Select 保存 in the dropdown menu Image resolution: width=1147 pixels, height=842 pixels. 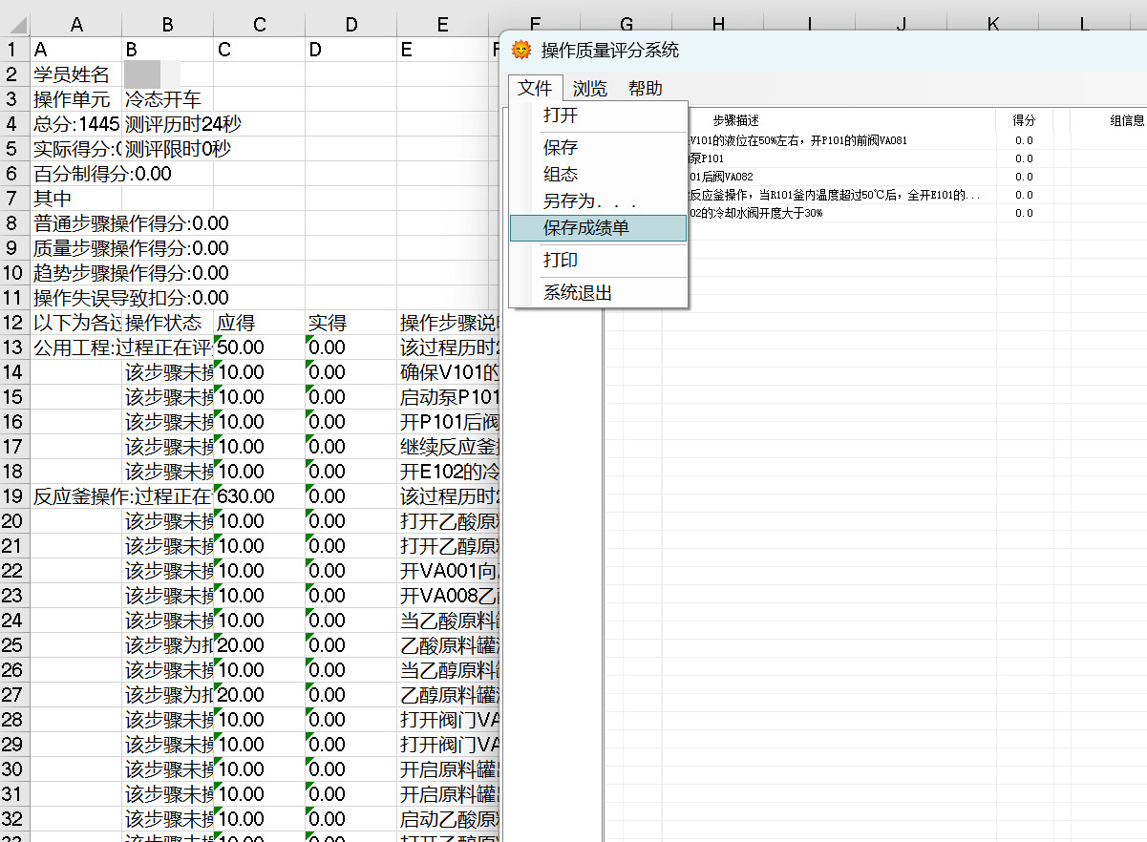(561, 147)
